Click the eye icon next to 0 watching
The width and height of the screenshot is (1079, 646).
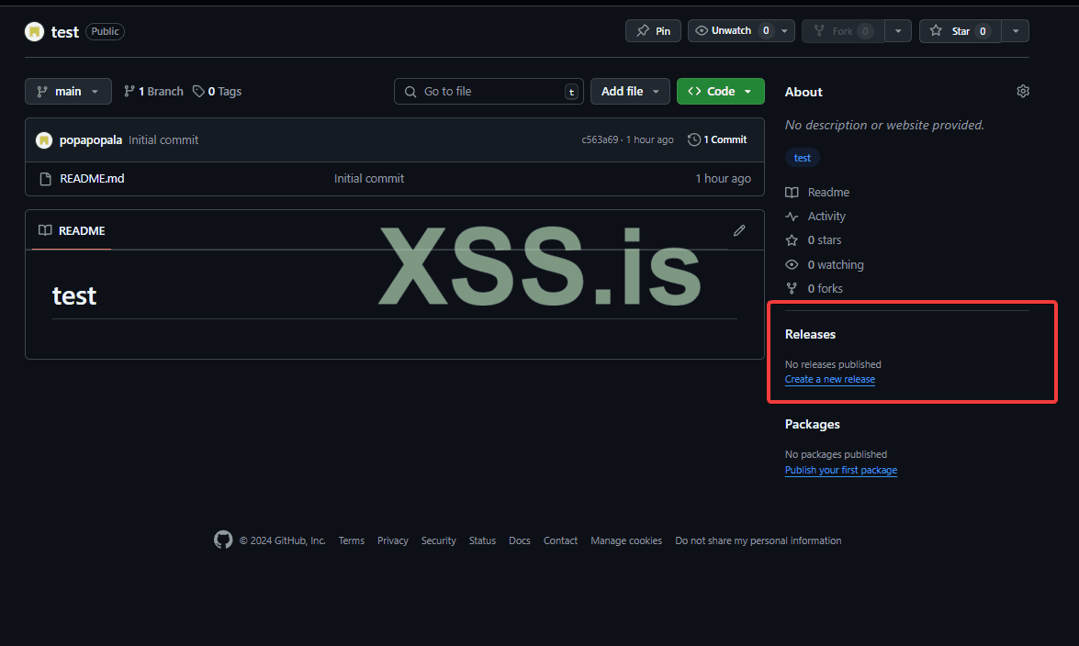[792, 264]
